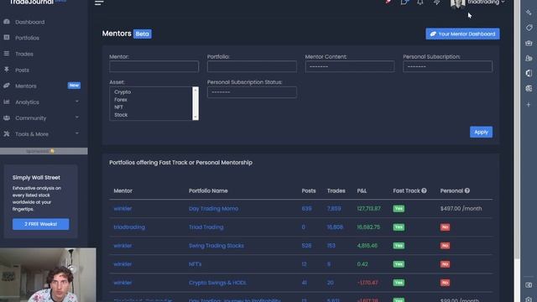Open the hamburger menu toggle
The width and height of the screenshot is (537, 302).
click(99, 3)
